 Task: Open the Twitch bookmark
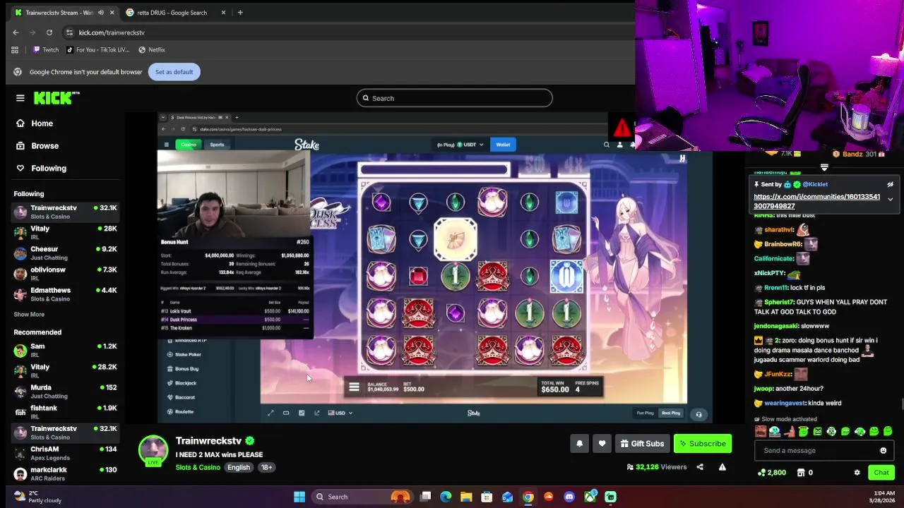tap(45, 50)
